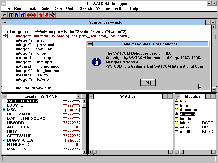This screenshot has width=218, height=163.
Task: Select GETRVALUE in the Locals list
Action: (19, 114)
